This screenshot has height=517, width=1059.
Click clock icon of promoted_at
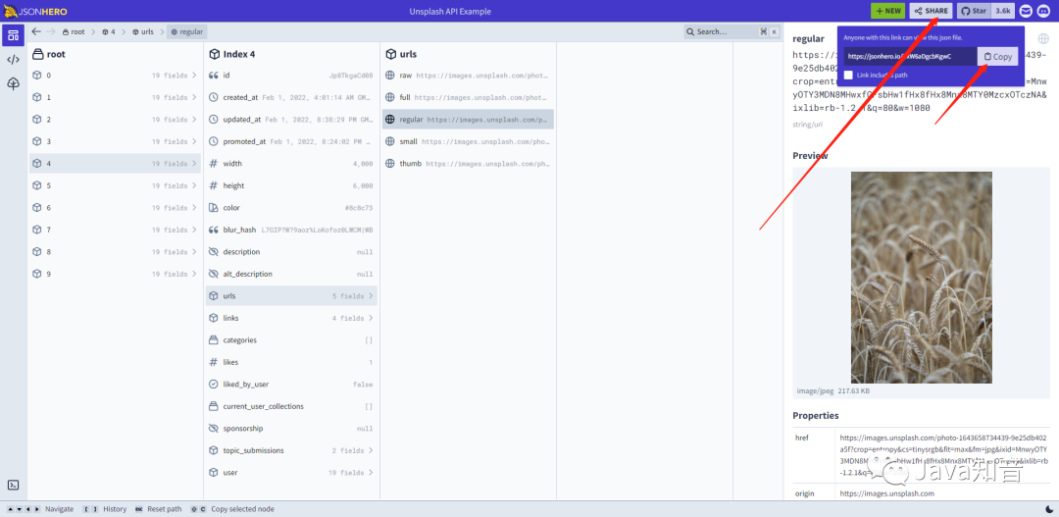(x=214, y=141)
